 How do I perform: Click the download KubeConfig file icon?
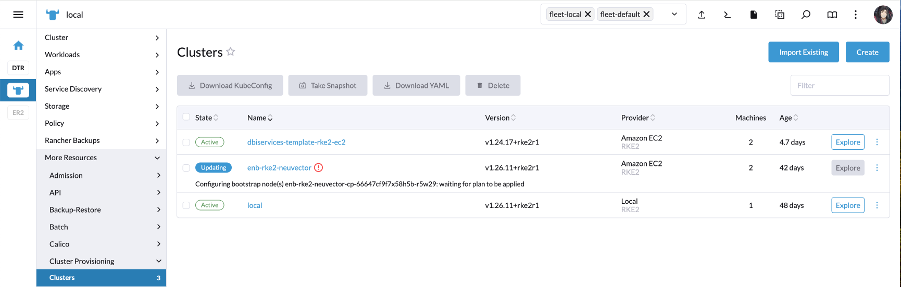[x=754, y=15]
